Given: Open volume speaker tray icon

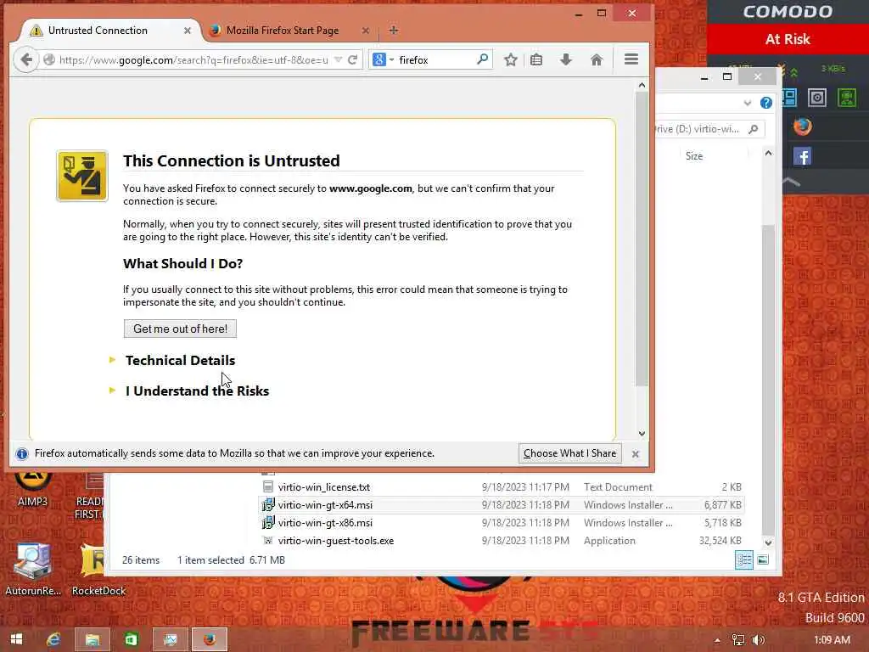Looking at the screenshot, I should (x=758, y=640).
